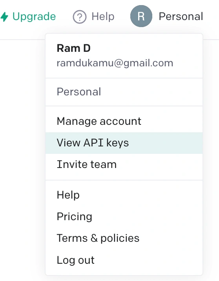Screen dimensions: 219x281
Task: Click the green lightning bolt Upgrade icon
Action: (x=4, y=16)
